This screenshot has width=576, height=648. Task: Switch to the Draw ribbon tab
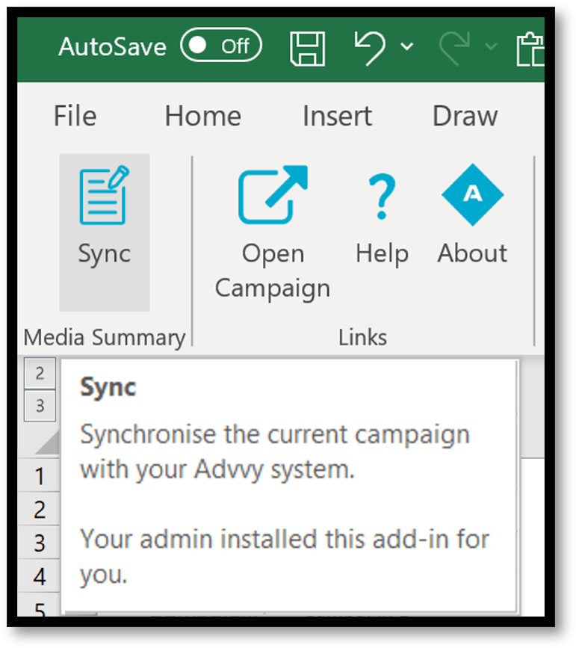click(465, 116)
